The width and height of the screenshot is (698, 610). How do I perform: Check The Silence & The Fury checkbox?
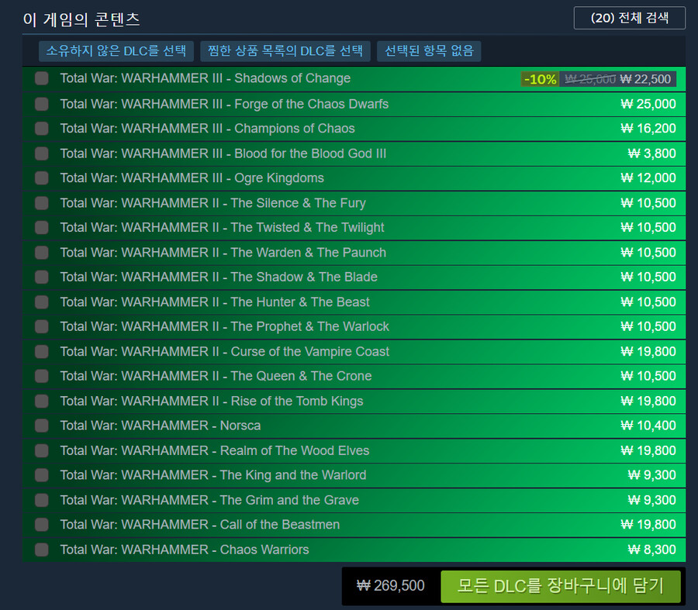(42, 203)
